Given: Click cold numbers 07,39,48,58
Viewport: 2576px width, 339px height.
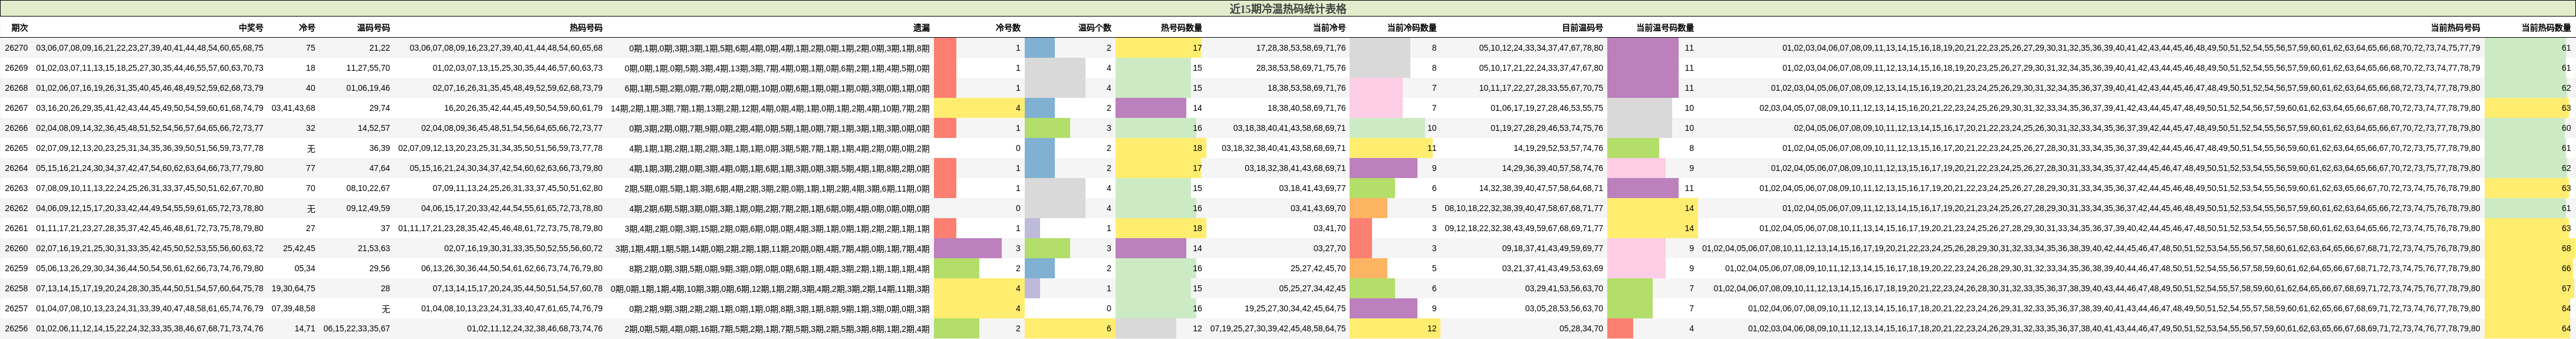Looking at the screenshot, I should [x=294, y=308].
